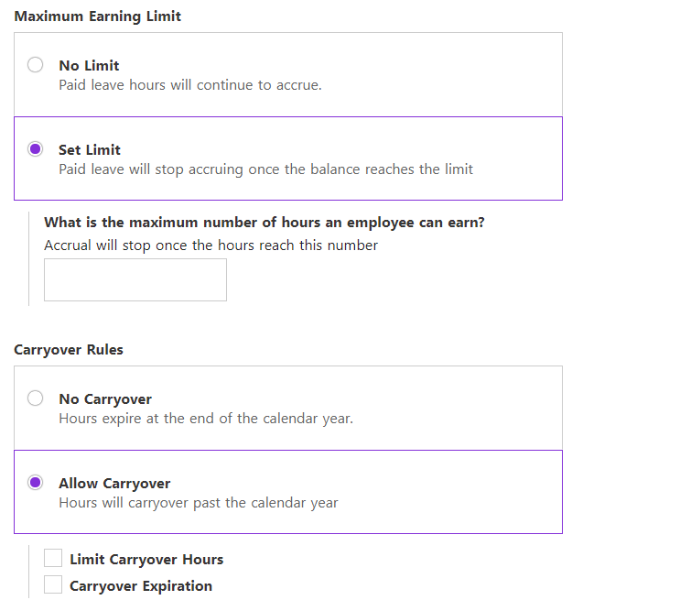Click the "No Carryover" option label
This screenshot has height=611, width=680.
(105, 399)
